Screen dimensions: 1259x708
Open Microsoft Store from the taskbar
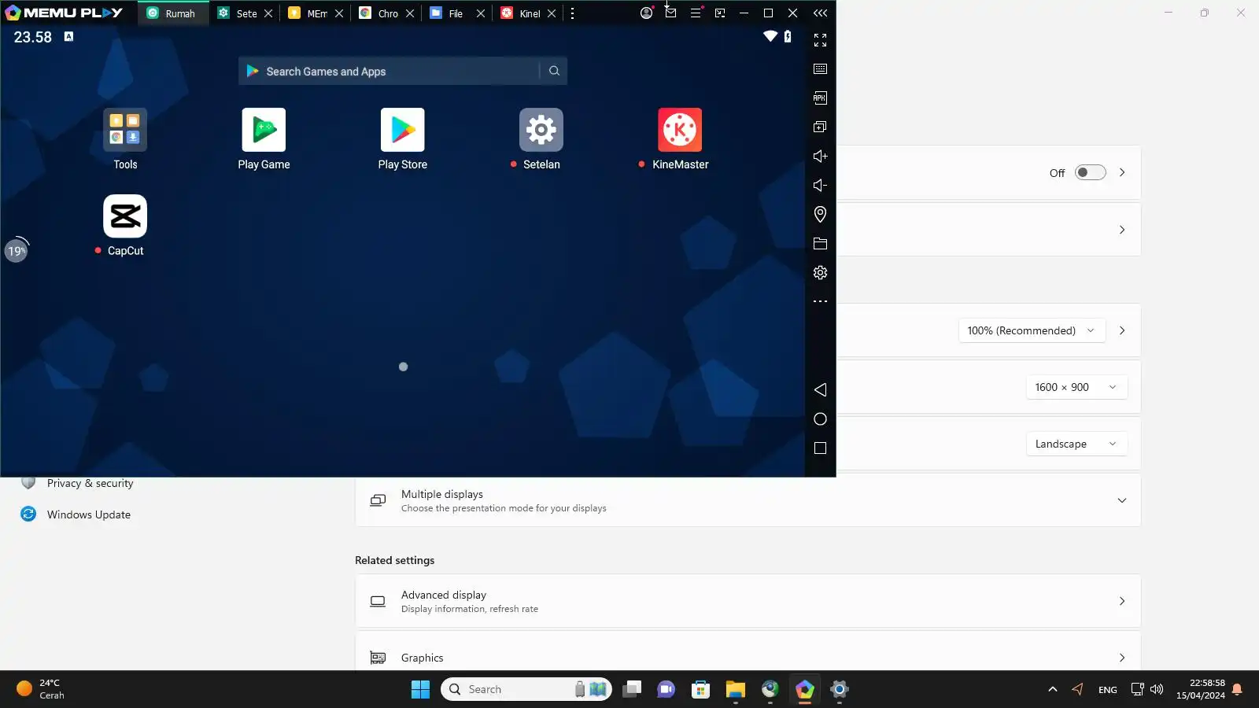[x=700, y=690]
